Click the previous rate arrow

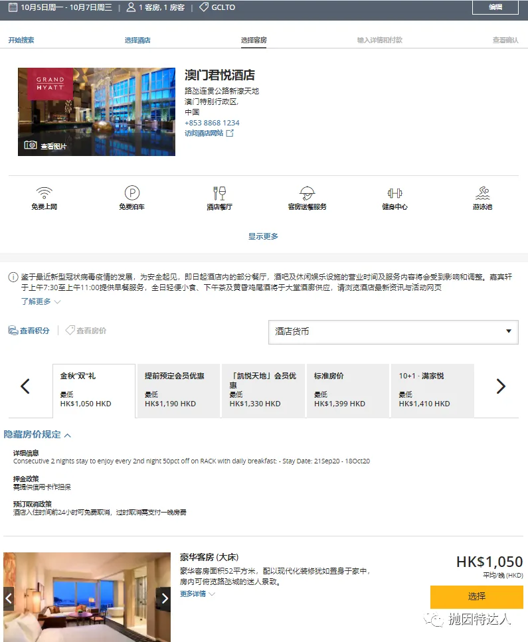tap(25, 386)
